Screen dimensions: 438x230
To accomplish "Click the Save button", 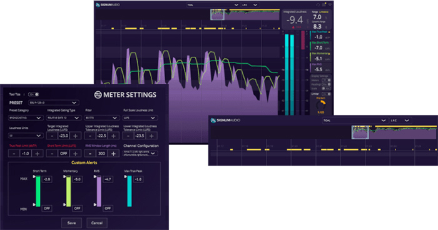I will point(71,223).
